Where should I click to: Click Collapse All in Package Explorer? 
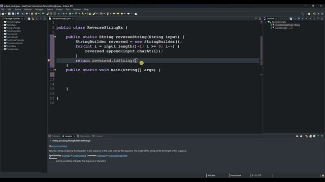29,19
